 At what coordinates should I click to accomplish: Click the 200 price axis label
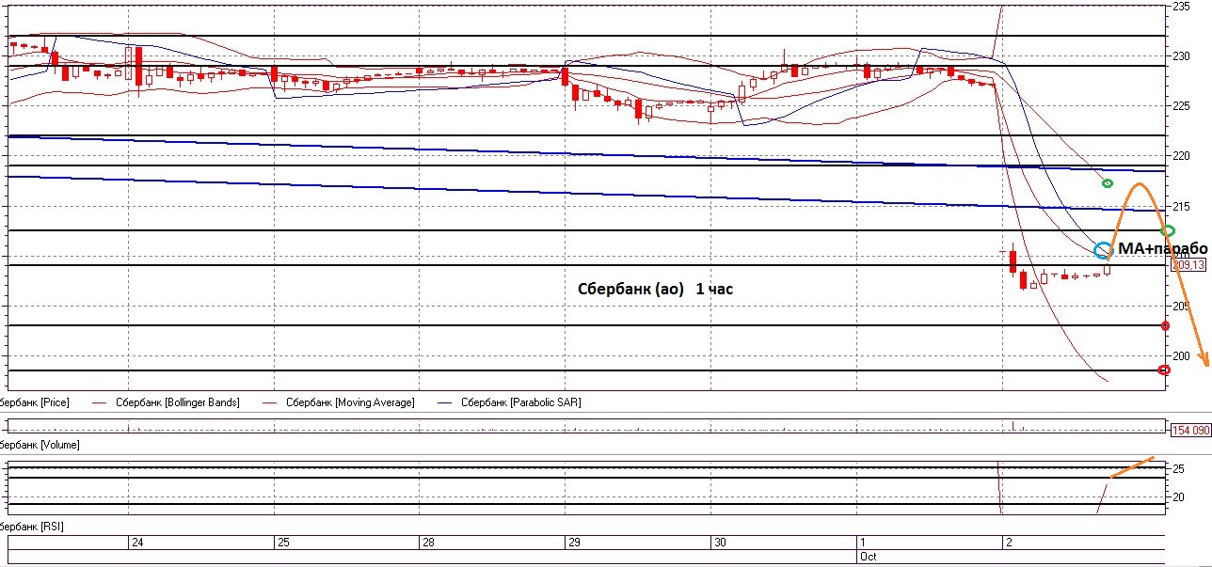(x=1182, y=356)
